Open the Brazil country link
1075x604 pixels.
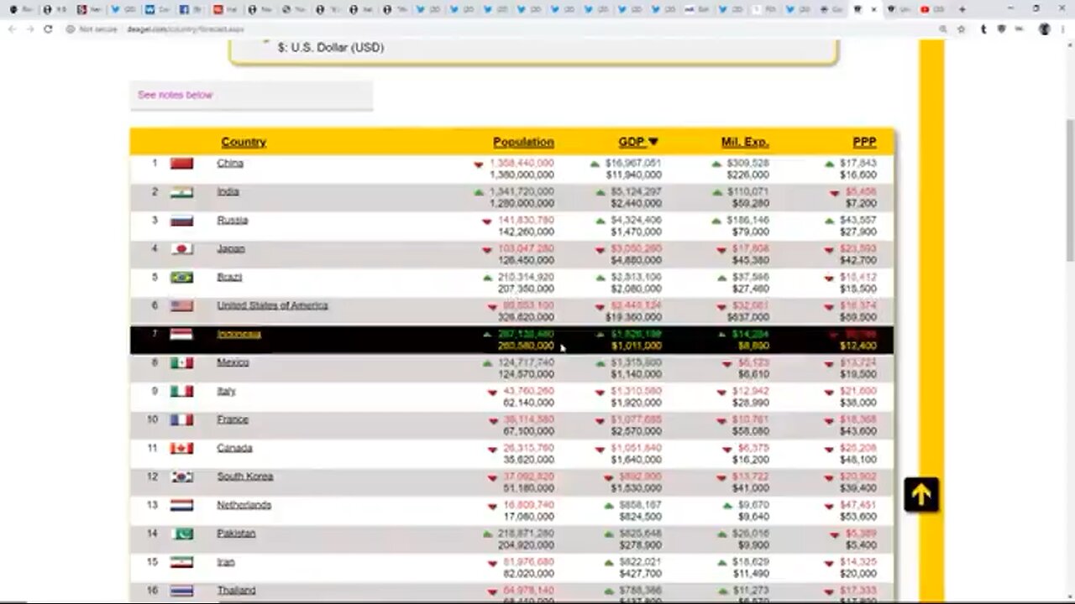229,277
